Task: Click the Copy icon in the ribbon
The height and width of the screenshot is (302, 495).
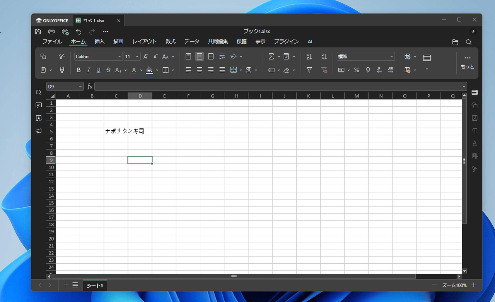Action: 43,56
